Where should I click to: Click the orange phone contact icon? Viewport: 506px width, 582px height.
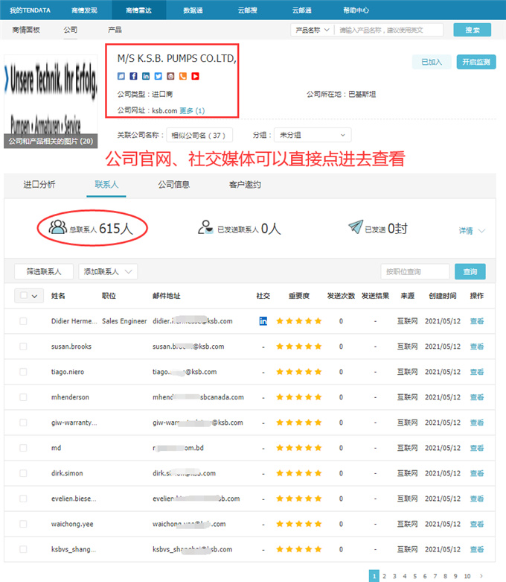183,76
